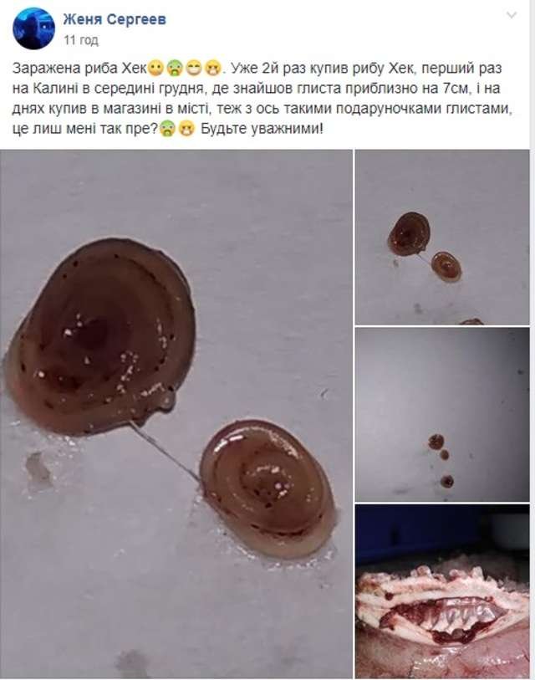This screenshot has width=535, height=680.
Task: Open Женя Сергеев's profile avatar
Action: point(33,28)
